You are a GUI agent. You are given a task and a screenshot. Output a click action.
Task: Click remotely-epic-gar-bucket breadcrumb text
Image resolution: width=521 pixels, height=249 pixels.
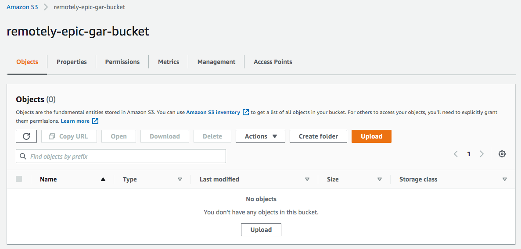coord(90,7)
